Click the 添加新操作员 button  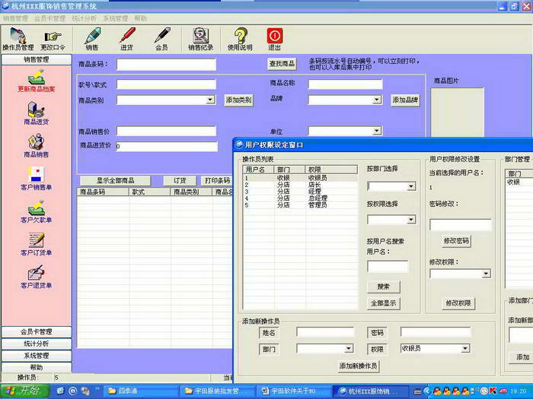click(x=359, y=366)
